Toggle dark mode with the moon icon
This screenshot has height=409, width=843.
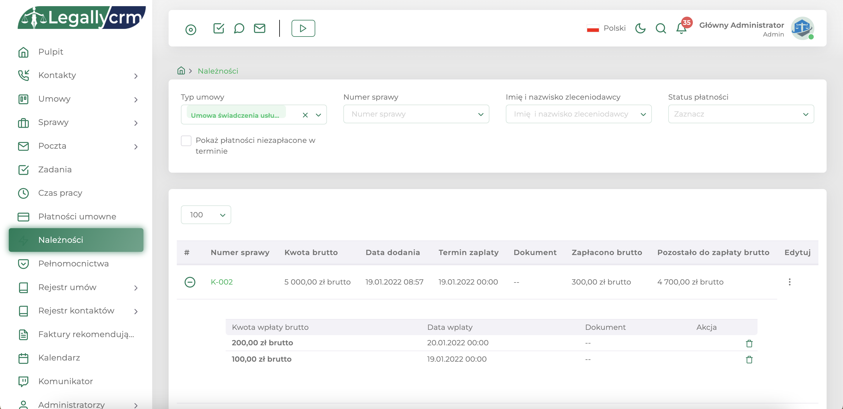click(640, 28)
